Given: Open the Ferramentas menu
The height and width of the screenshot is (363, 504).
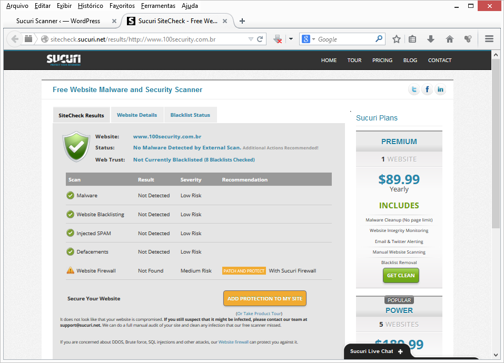Looking at the screenshot, I should point(158,6).
